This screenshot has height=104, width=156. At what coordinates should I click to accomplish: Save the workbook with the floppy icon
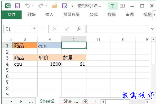pyautogui.click(x=17, y=6)
